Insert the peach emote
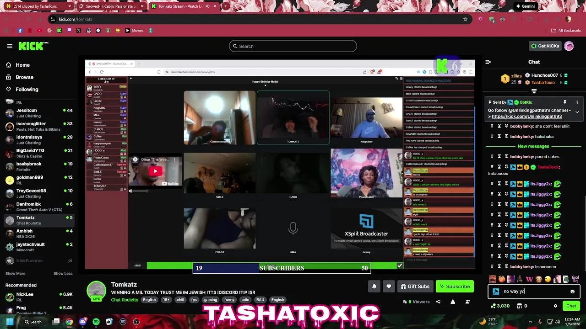This screenshot has height=329, width=586. pos(502,279)
